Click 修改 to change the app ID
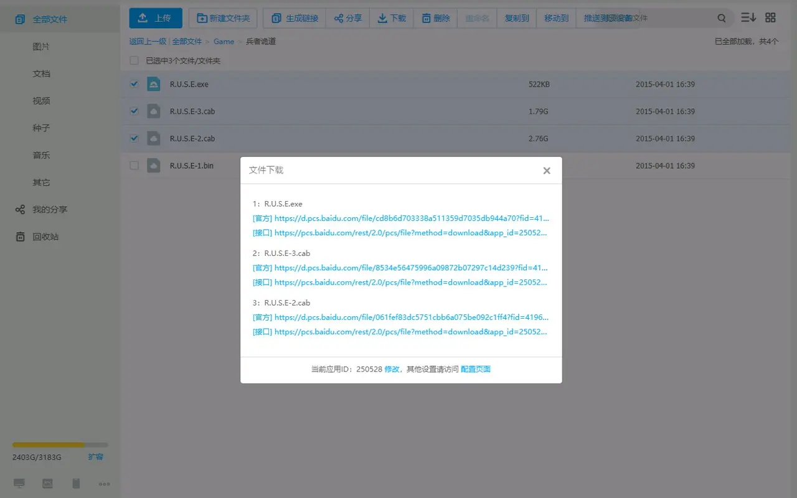The height and width of the screenshot is (498, 797). (x=392, y=369)
